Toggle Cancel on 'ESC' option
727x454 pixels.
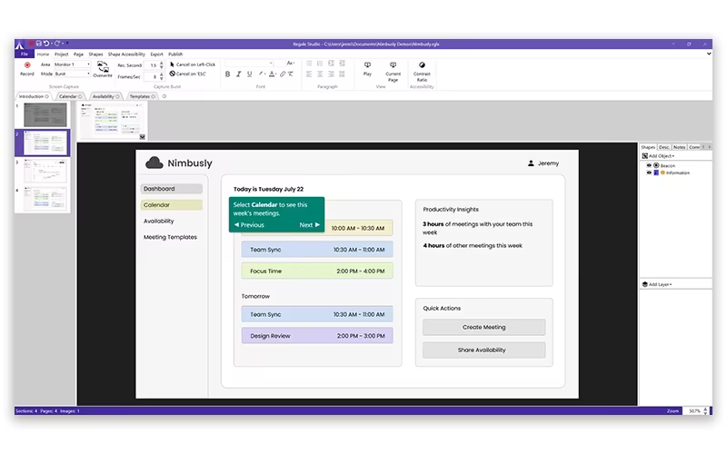point(188,74)
